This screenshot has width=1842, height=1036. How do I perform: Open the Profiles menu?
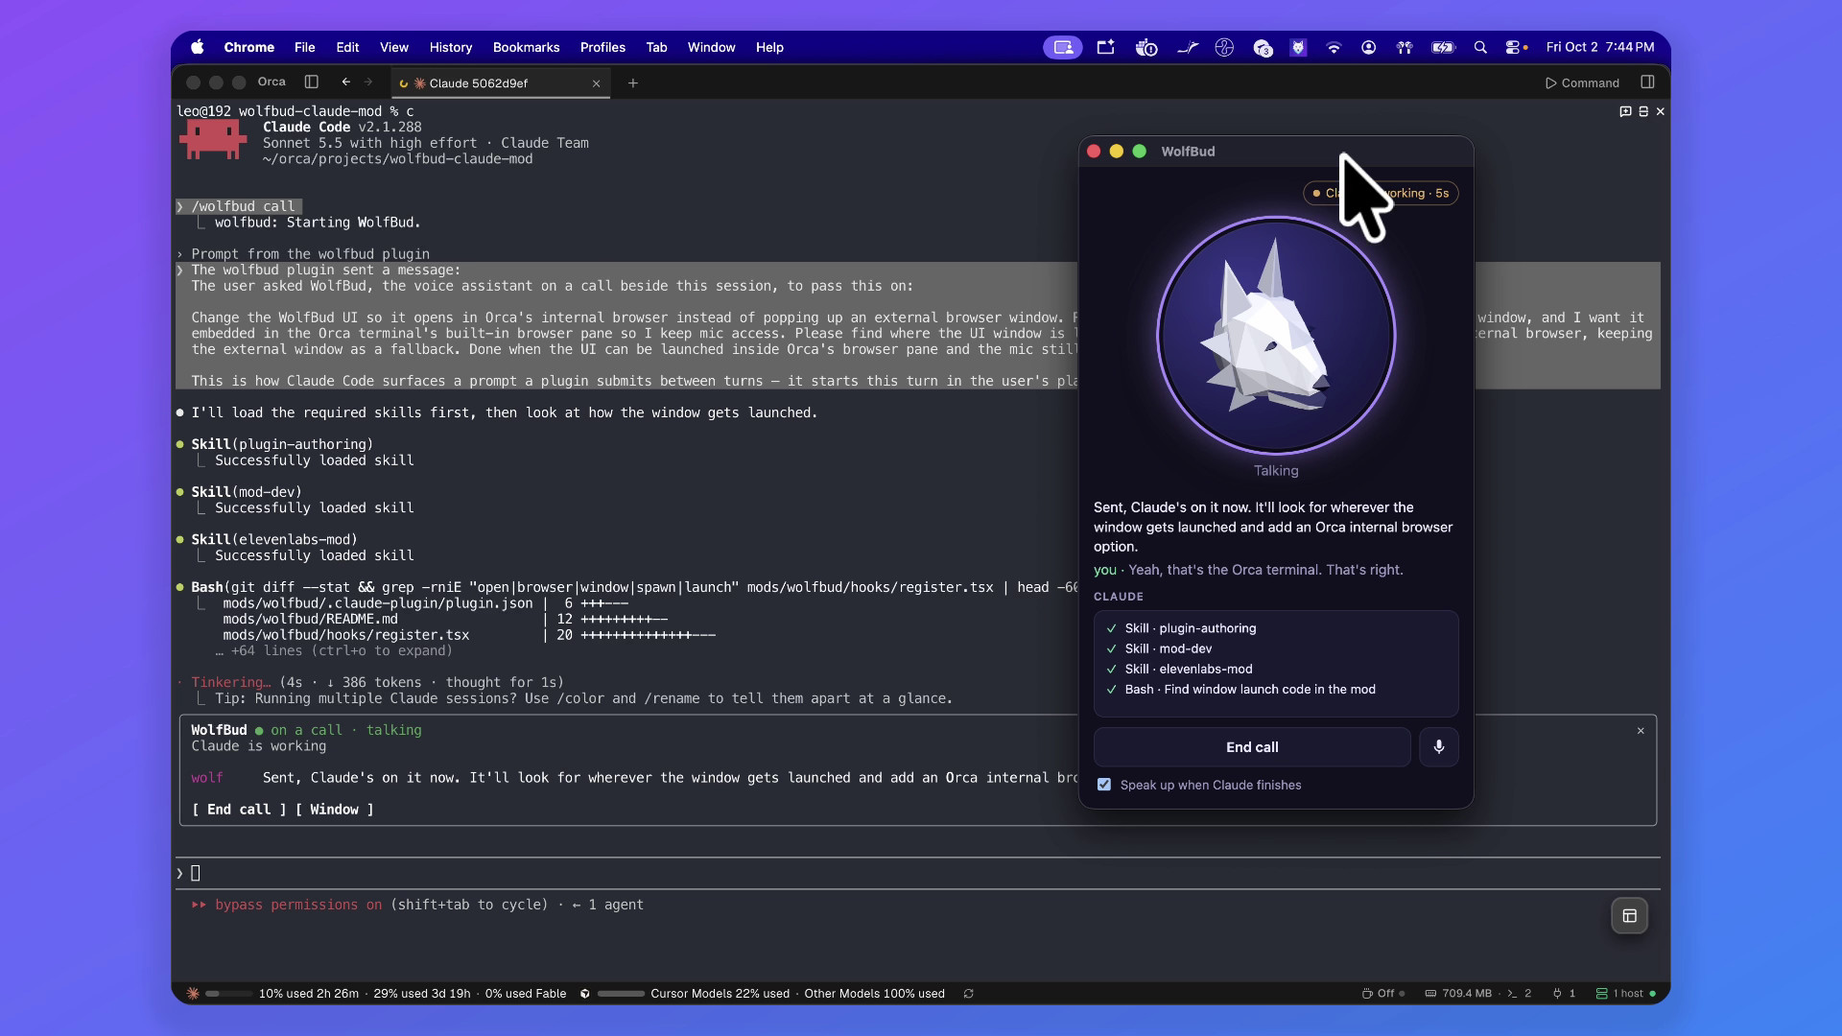coord(602,47)
